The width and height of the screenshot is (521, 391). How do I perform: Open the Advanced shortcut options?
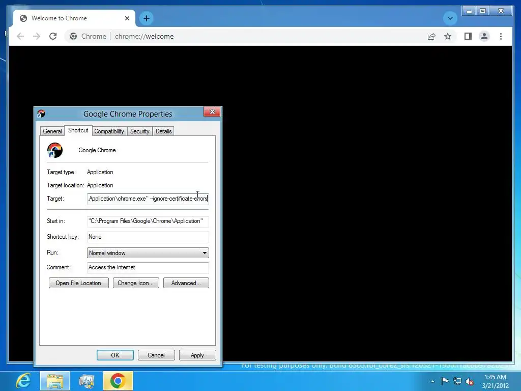(x=186, y=283)
